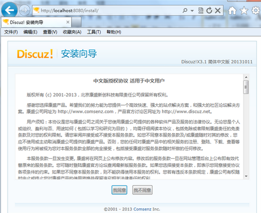Click the license scrollbar down arrow
Image resolution: width=261 pixels, height=213 pixels.
[x=246, y=176]
